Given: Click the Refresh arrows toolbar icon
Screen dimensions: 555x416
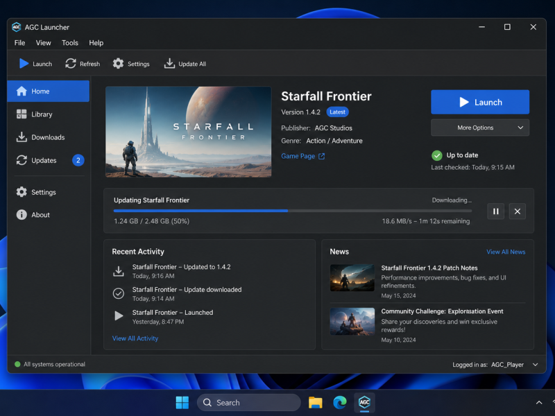Looking at the screenshot, I should (71, 64).
